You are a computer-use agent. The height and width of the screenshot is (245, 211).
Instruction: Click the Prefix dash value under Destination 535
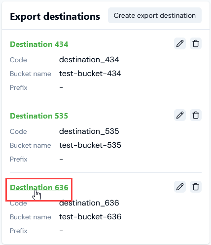pyautogui.click(x=61, y=159)
